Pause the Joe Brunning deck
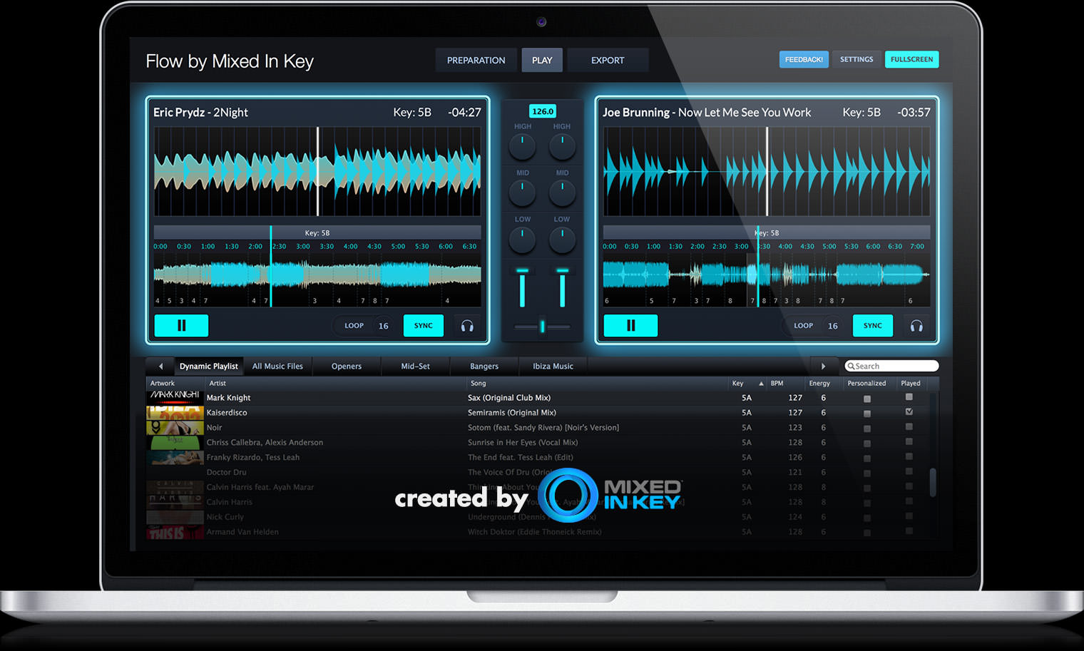 point(630,326)
